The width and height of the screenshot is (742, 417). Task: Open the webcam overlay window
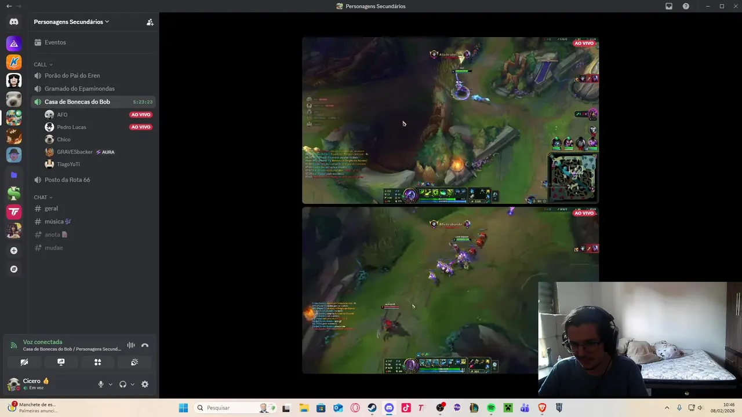pyautogui.click(x=640, y=339)
